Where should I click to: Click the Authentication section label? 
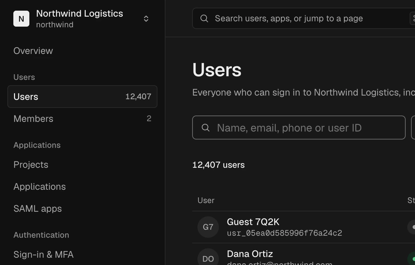point(41,235)
